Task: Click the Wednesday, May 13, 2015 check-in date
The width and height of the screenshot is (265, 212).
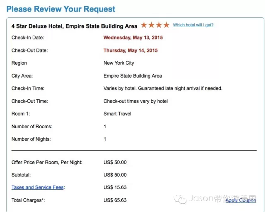Action: coord(133,38)
